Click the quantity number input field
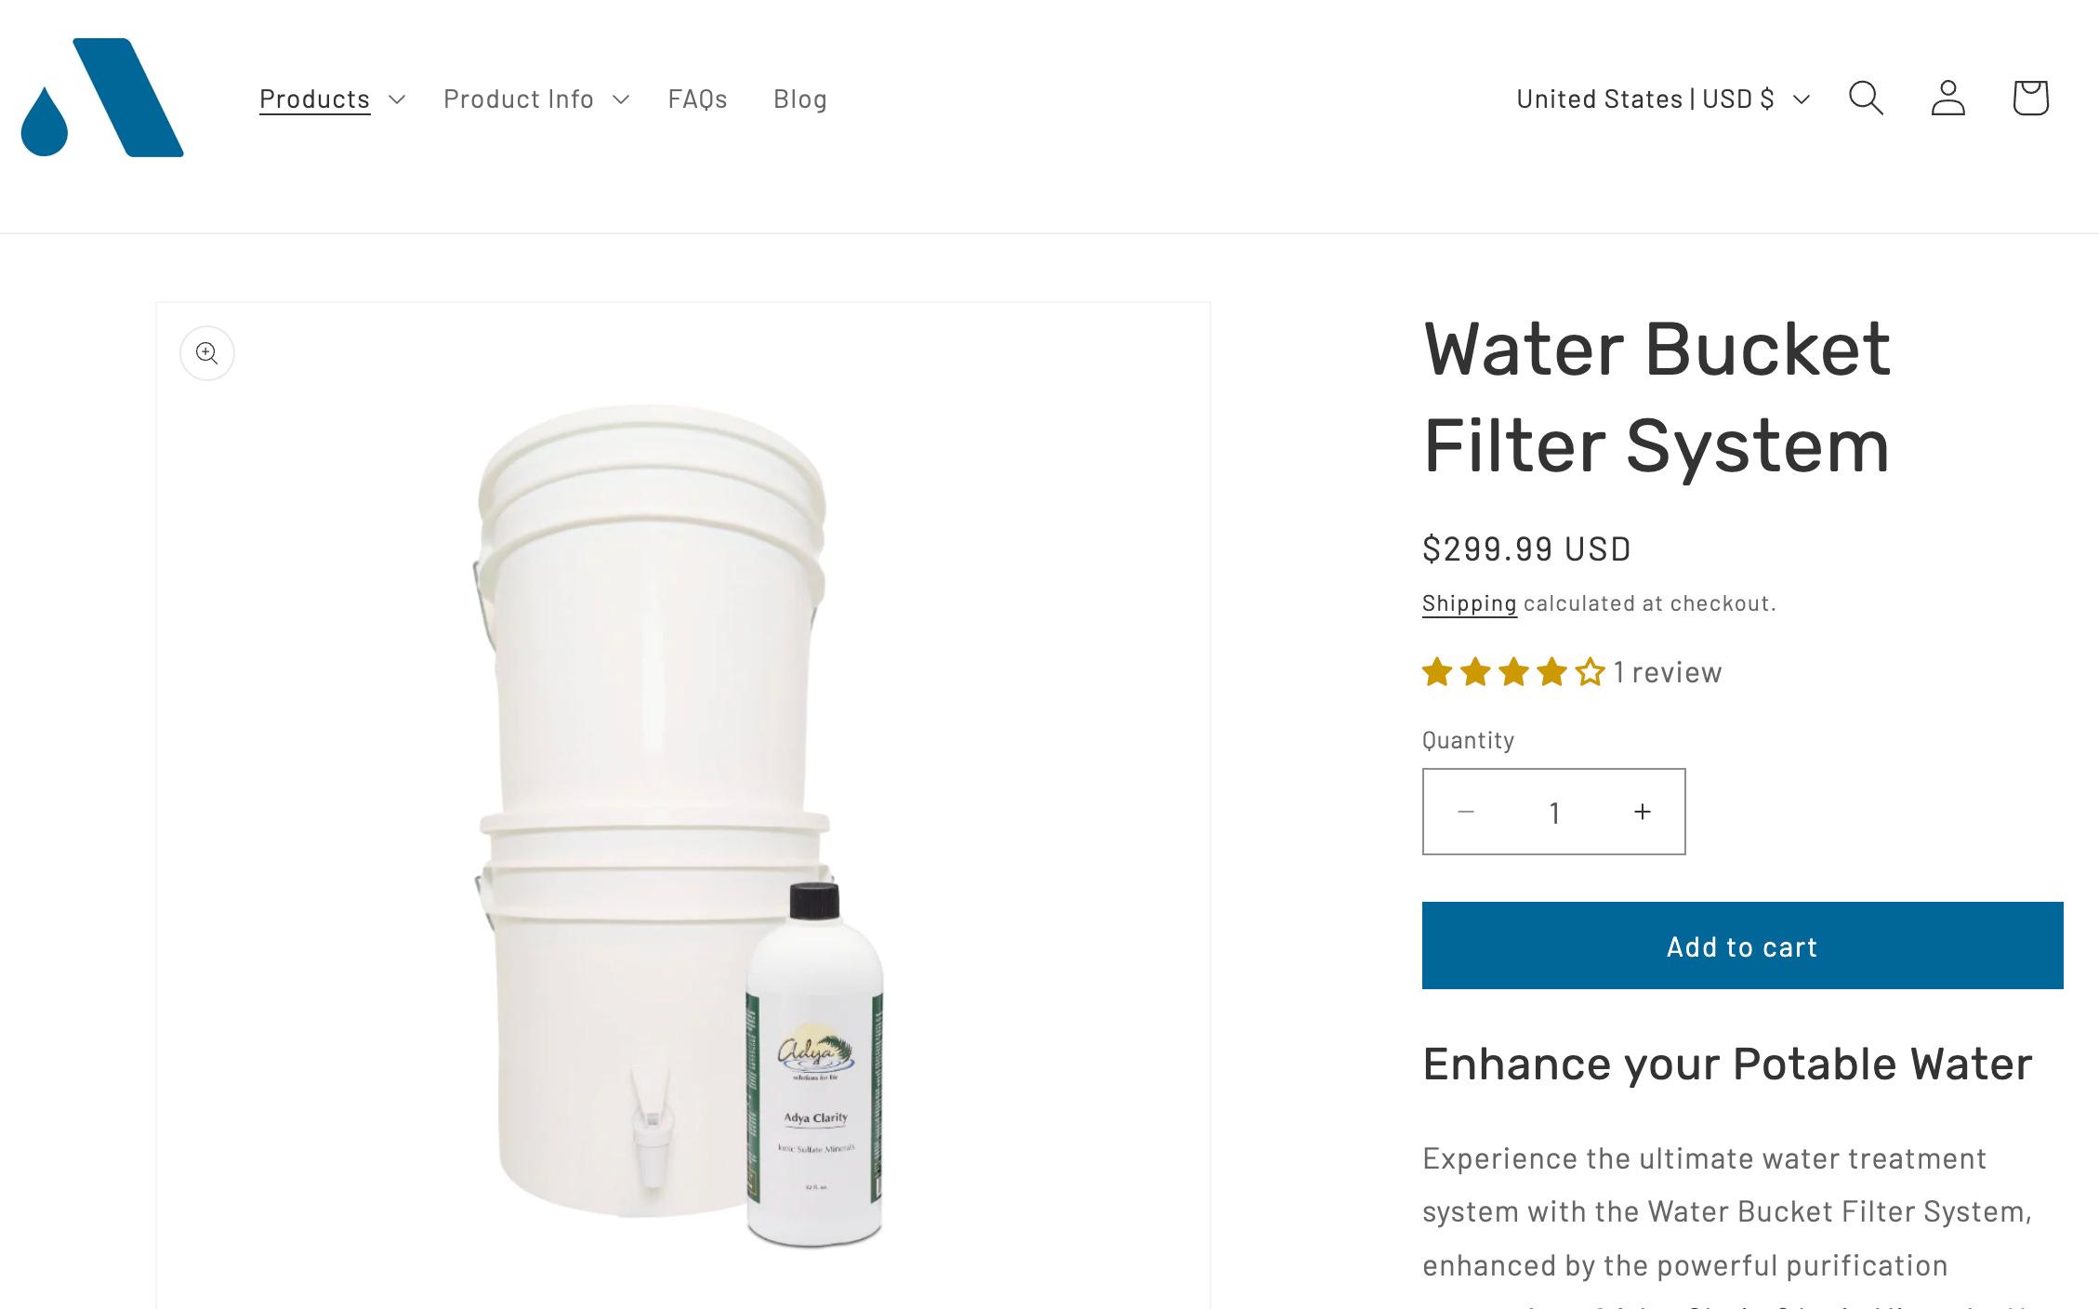Screen dimensions: 2099x1309 coord(1554,813)
